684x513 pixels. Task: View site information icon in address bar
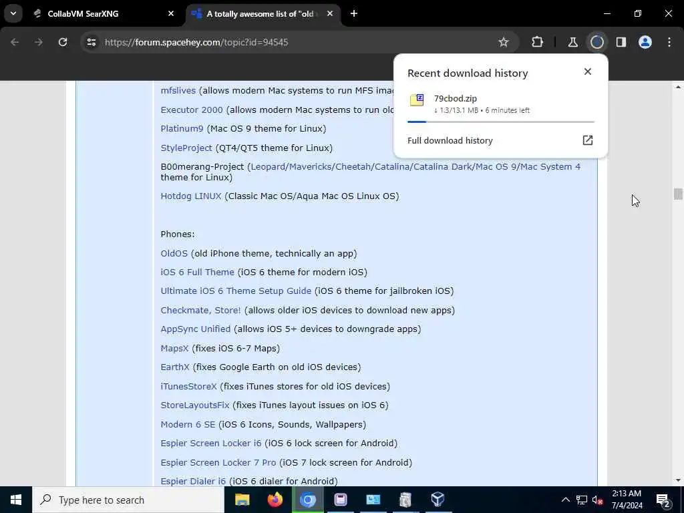click(91, 42)
